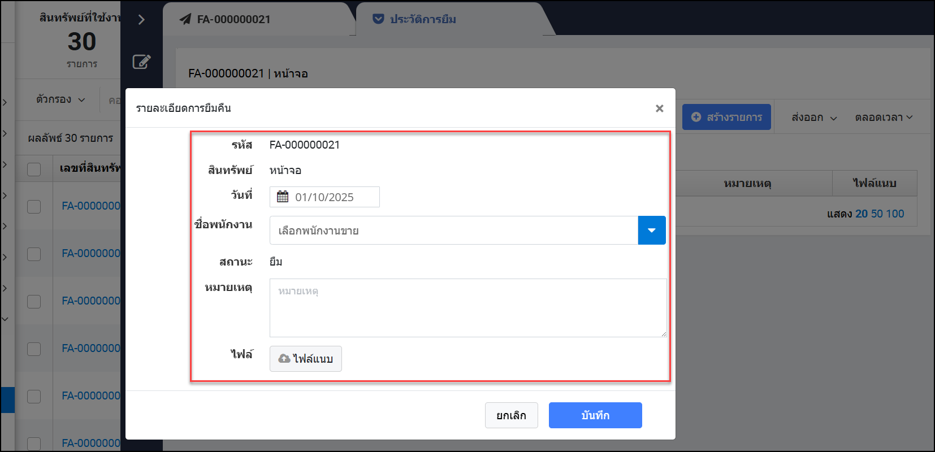935x452 pixels.
Task: Check the first asset row checkbox
Action: (x=34, y=206)
